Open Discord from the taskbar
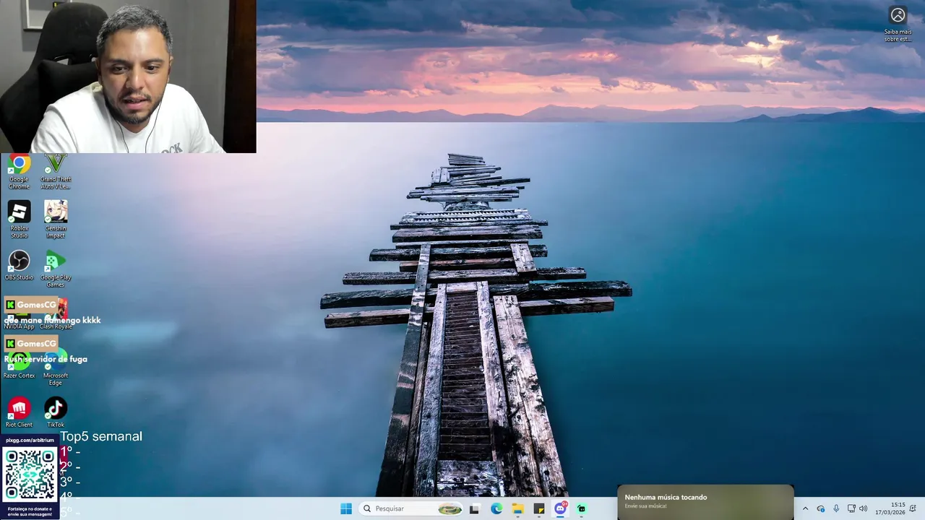The width and height of the screenshot is (925, 520). (561, 508)
